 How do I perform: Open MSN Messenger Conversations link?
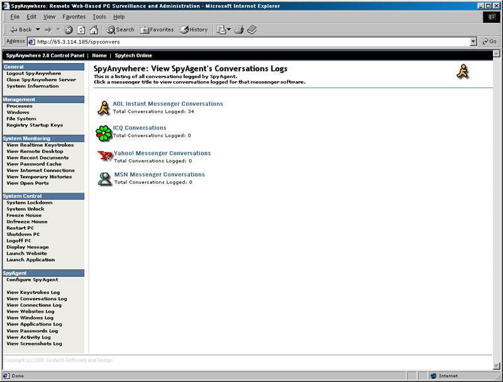(160, 174)
